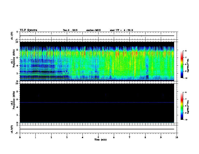Click the ch.2 spectrogram color scale bar
The width and height of the screenshot is (199, 154).
(x=182, y=106)
